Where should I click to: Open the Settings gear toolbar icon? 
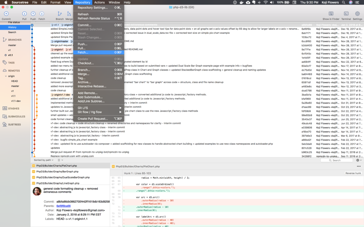(357, 14)
